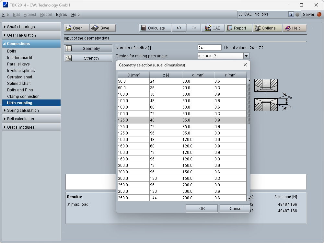This screenshot has width=324, height=243.
Task: Click the Help book button
Action: pos(294,28)
